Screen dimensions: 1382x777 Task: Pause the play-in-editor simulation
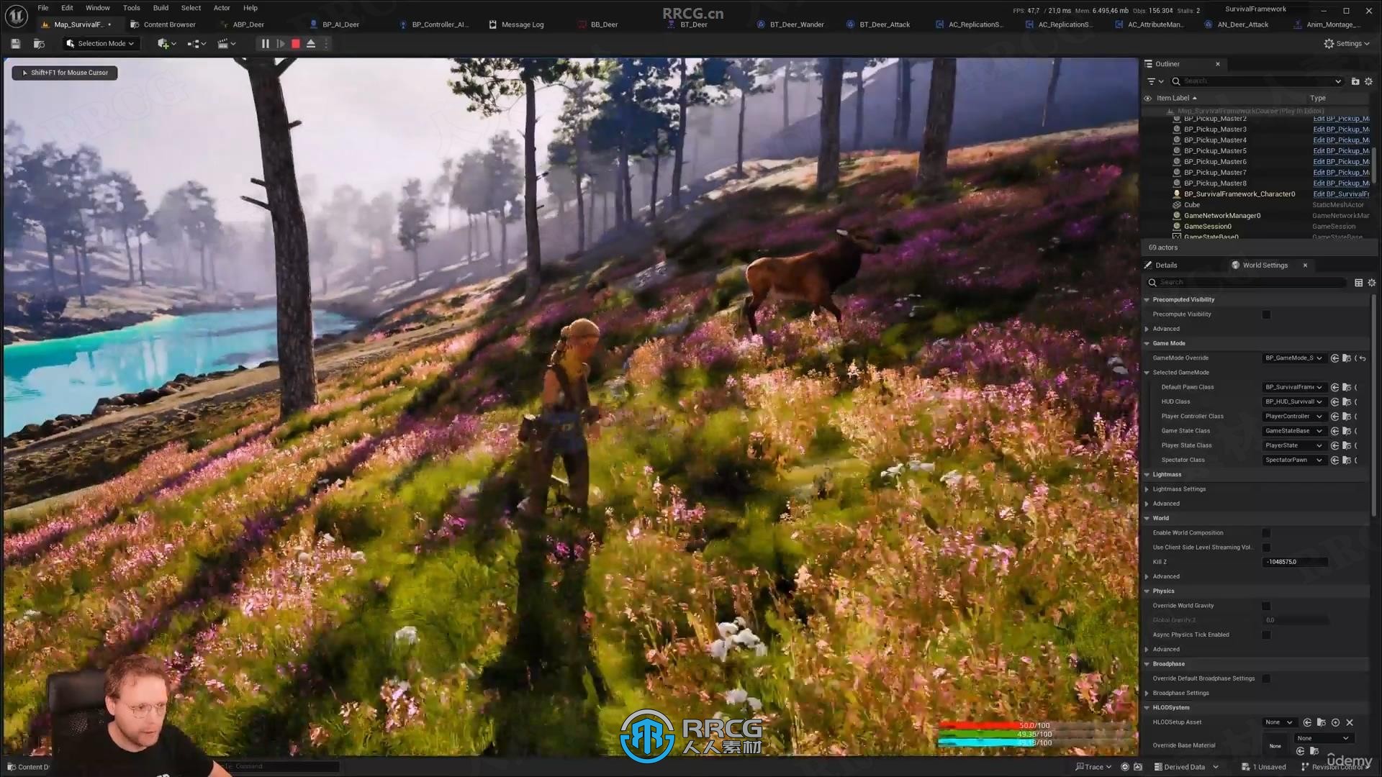(265, 44)
